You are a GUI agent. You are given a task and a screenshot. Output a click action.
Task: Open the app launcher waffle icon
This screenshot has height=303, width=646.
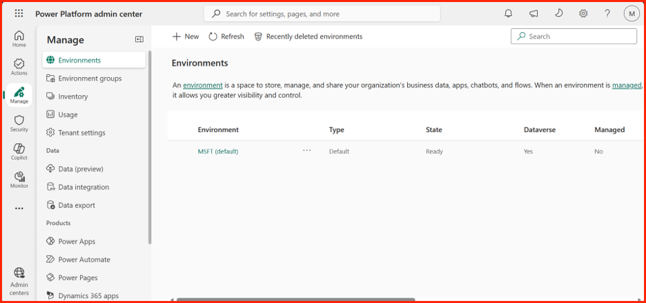click(19, 14)
